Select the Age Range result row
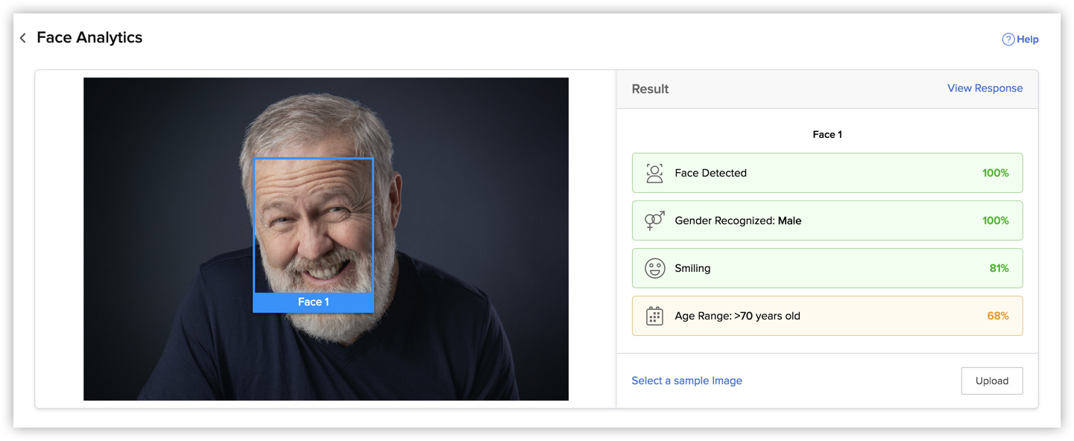 click(827, 315)
